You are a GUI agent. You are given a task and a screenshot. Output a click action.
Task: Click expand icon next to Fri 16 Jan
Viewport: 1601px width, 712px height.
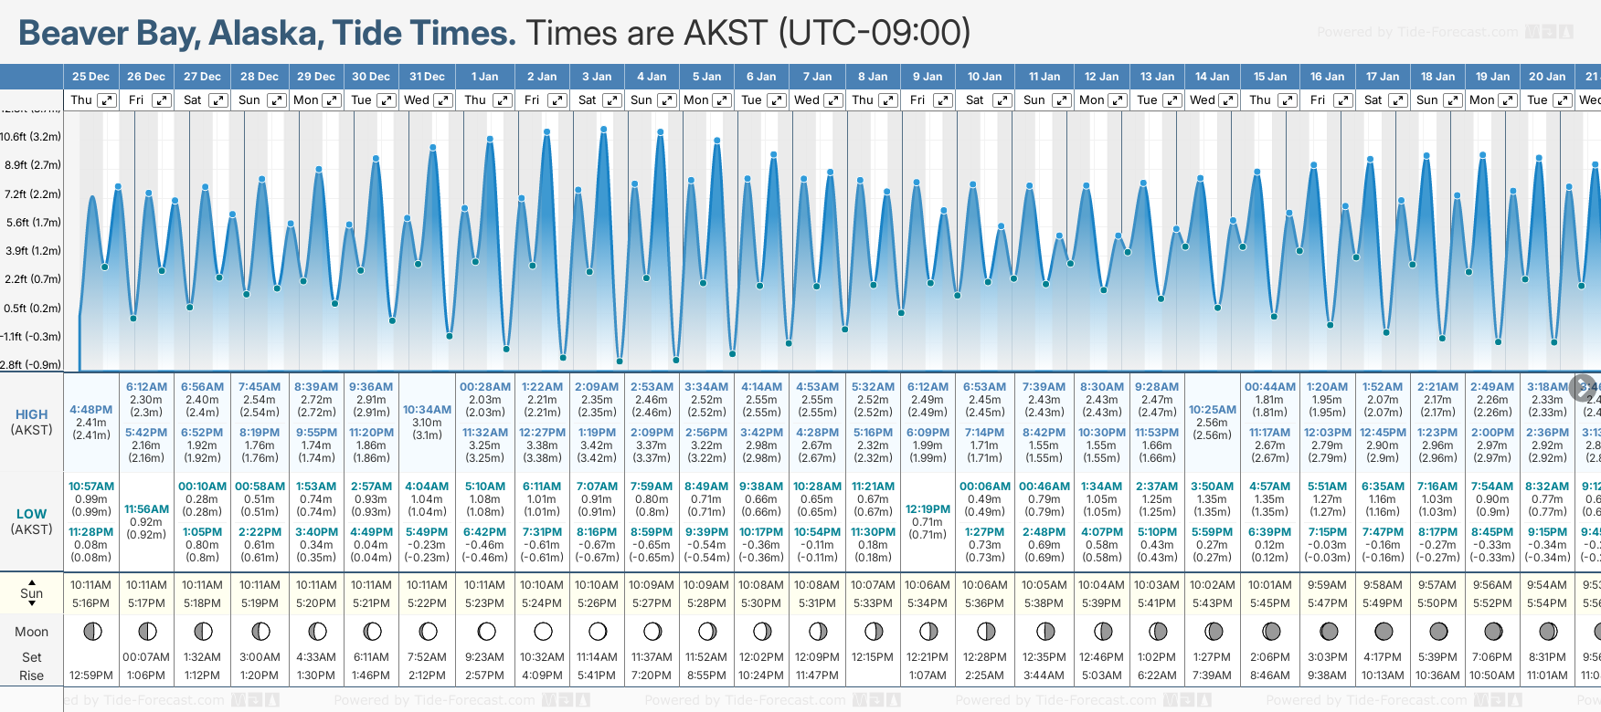click(x=1343, y=100)
